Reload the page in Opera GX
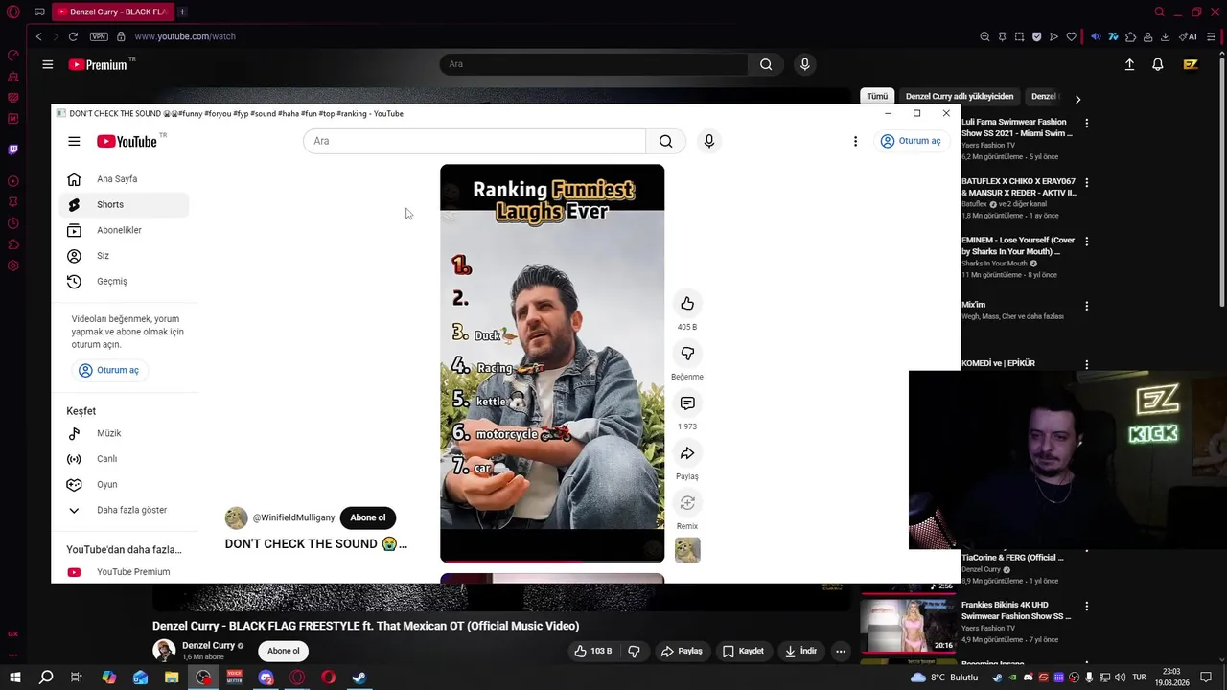This screenshot has width=1227, height=690. pos(73,36)
